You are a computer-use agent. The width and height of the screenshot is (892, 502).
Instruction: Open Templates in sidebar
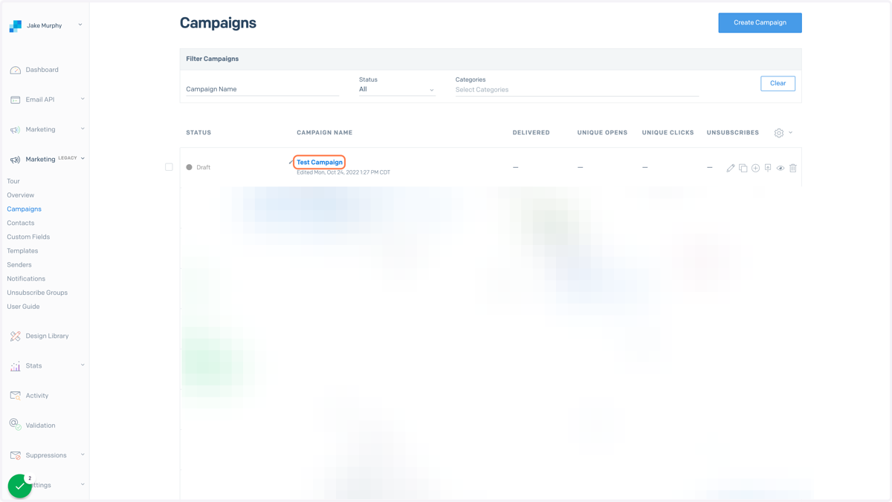click(x=22, y=251)
